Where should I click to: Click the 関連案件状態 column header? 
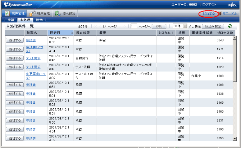pyautogui.click(x=202, y=33)
